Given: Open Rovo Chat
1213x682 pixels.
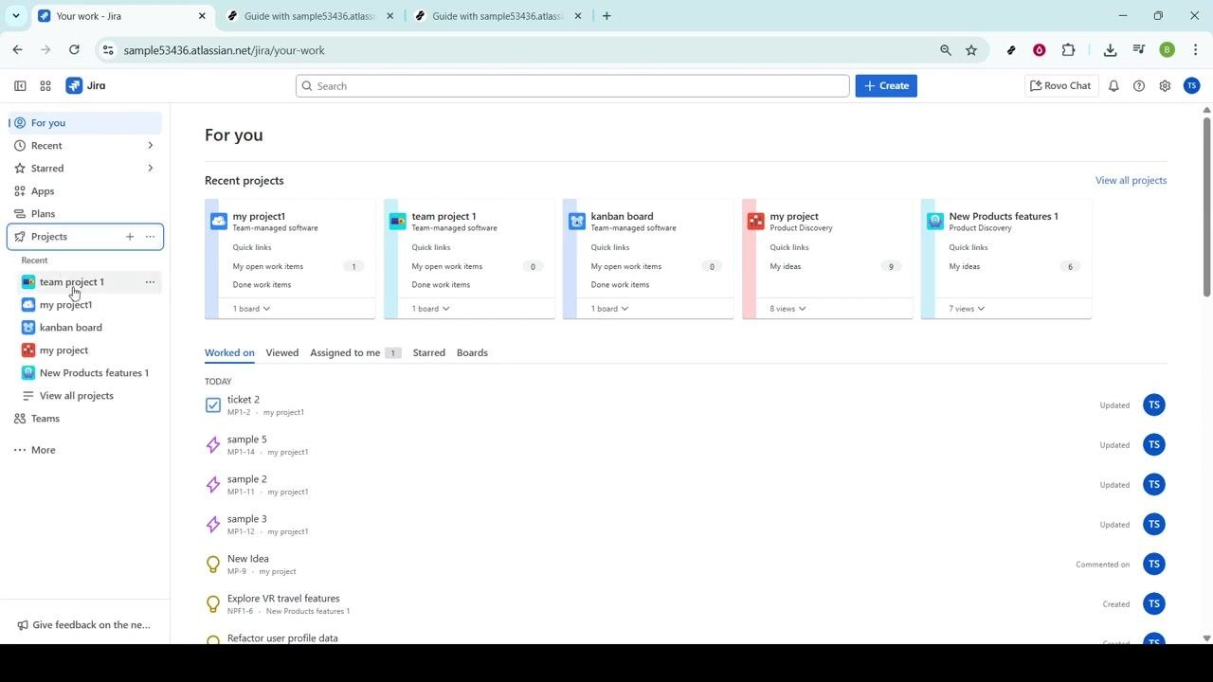Looking at the screenshot, I should (x=1061, y=85).
